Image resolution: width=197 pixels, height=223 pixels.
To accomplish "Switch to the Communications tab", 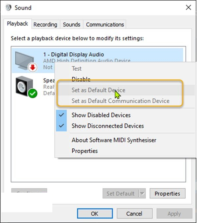I will (105, 25).
